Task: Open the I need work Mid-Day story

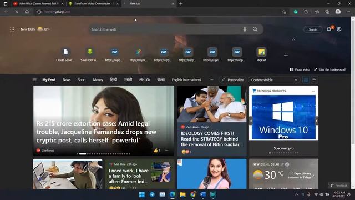Action: click(129, 176)
